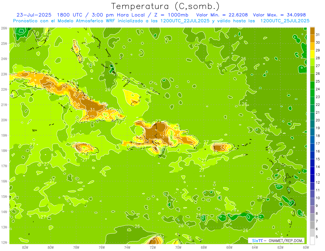Click longitude axis label 68W
The width and height of the screenshot is (325, 251).
point(204,247)
